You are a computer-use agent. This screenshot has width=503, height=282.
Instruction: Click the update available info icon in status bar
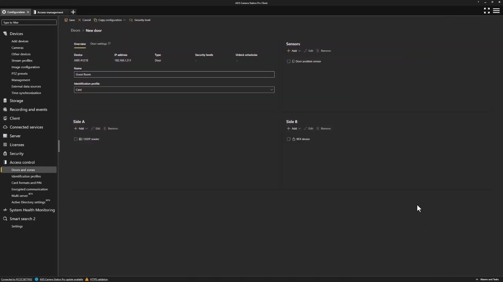[37, 279]
